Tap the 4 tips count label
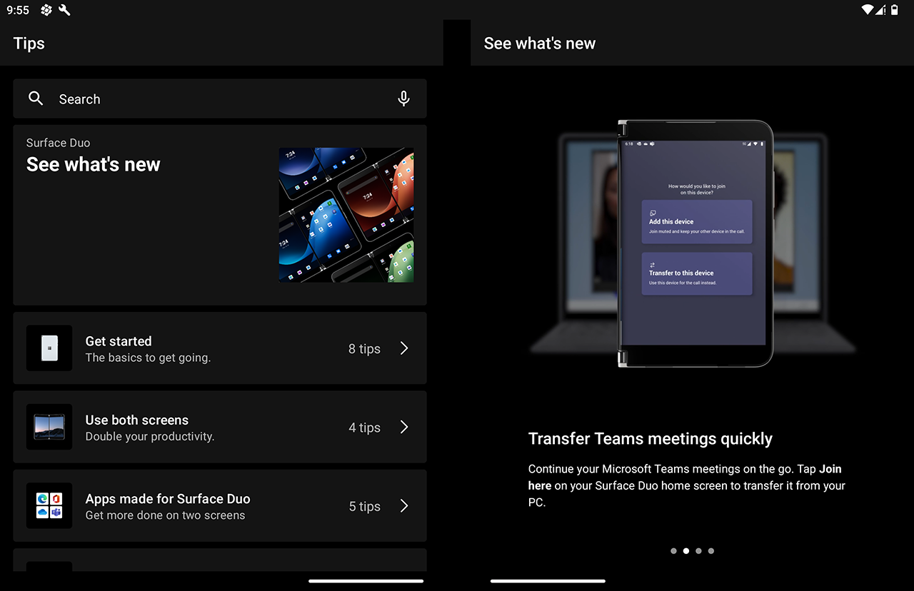The image size is (914, 591). click(x=364, y=428)
